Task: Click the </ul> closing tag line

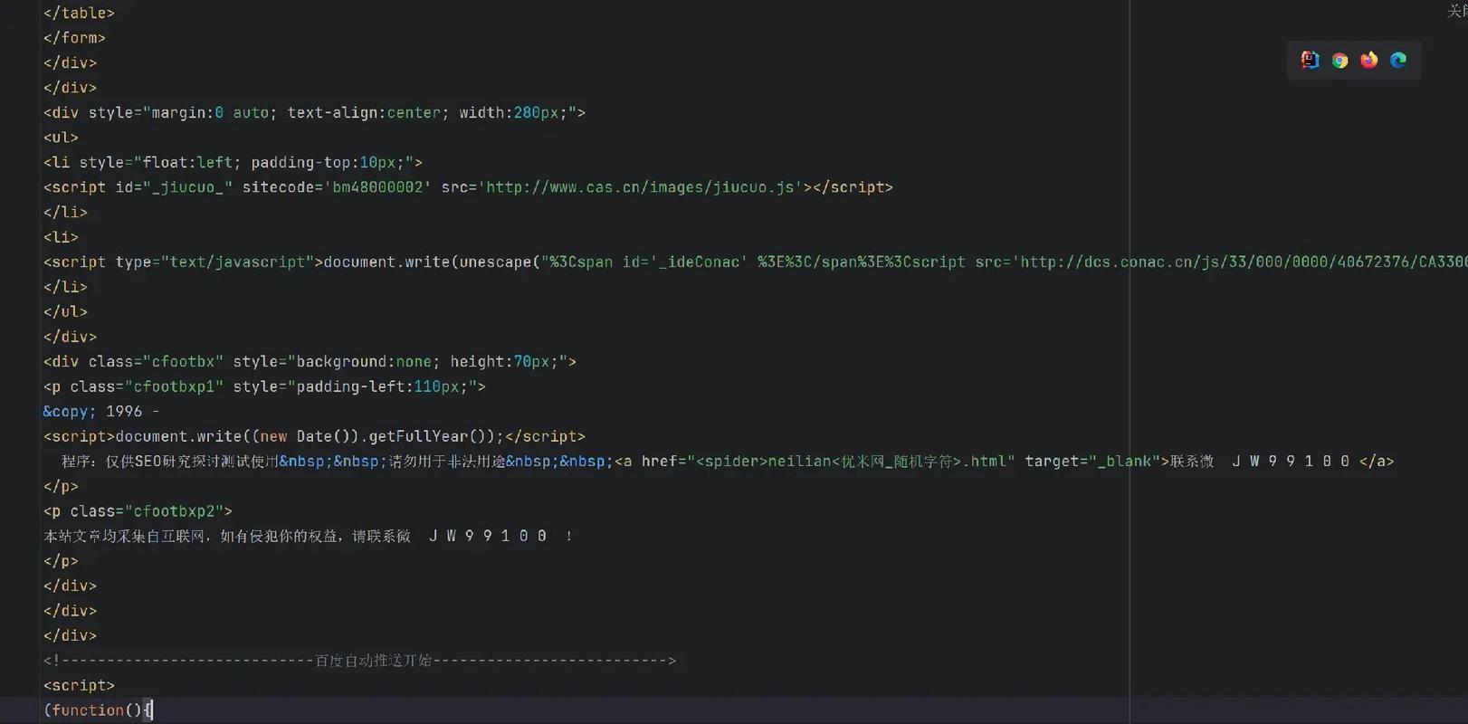Action: click(x=65, y=312)
